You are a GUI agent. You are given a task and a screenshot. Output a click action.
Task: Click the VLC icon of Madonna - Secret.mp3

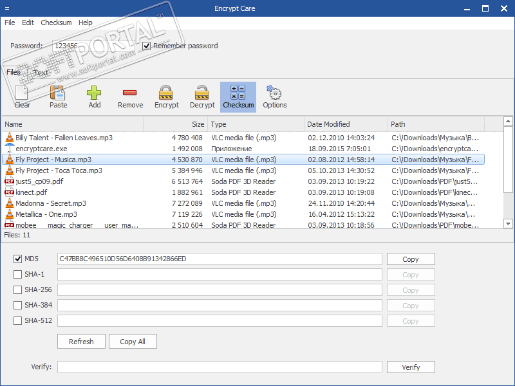point(10,203)
